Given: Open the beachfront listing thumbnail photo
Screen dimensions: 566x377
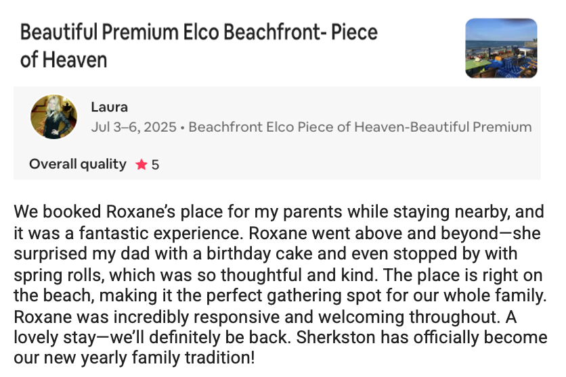Looking at the screenshot, I should click(x=501, y=48).
